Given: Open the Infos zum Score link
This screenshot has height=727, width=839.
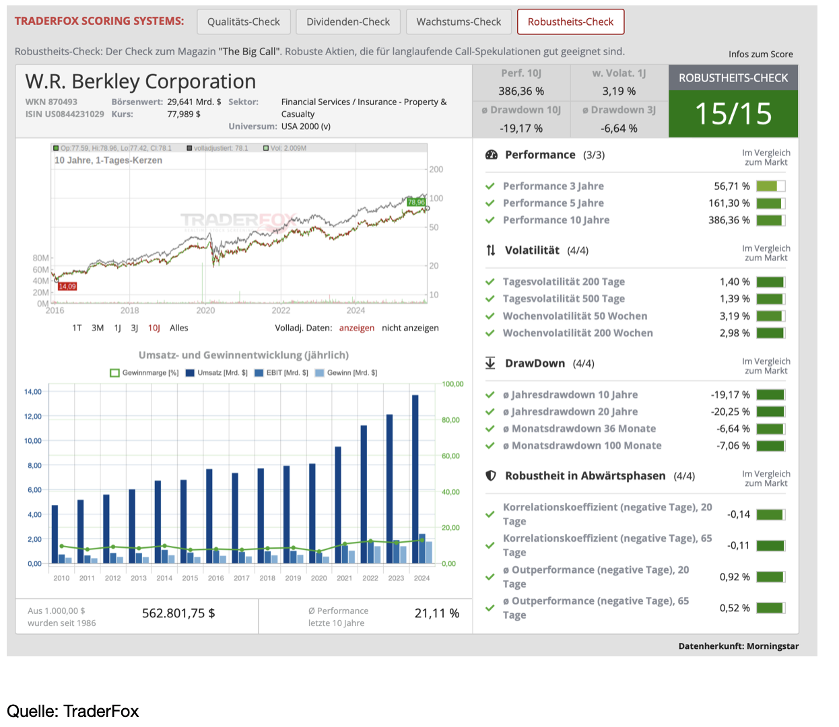Looking at the screenshot, I should (x=760, y=55).
